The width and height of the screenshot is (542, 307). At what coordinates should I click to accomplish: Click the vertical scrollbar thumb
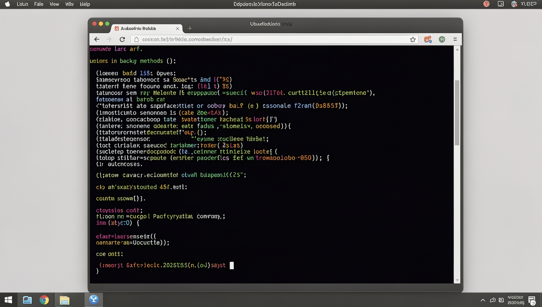point(457,112)
